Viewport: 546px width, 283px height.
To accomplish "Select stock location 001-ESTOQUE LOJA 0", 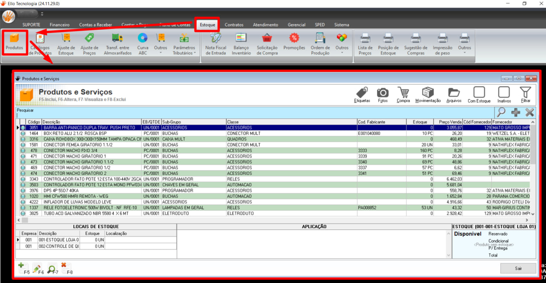I will click(x=96, y=240).
